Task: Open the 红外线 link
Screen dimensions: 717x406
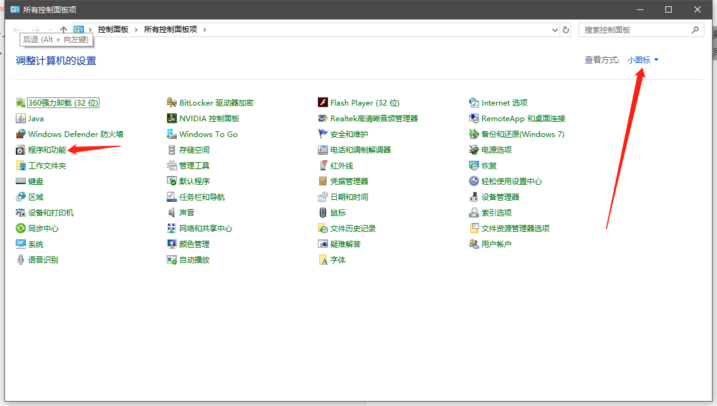Action: coord(342,166)
